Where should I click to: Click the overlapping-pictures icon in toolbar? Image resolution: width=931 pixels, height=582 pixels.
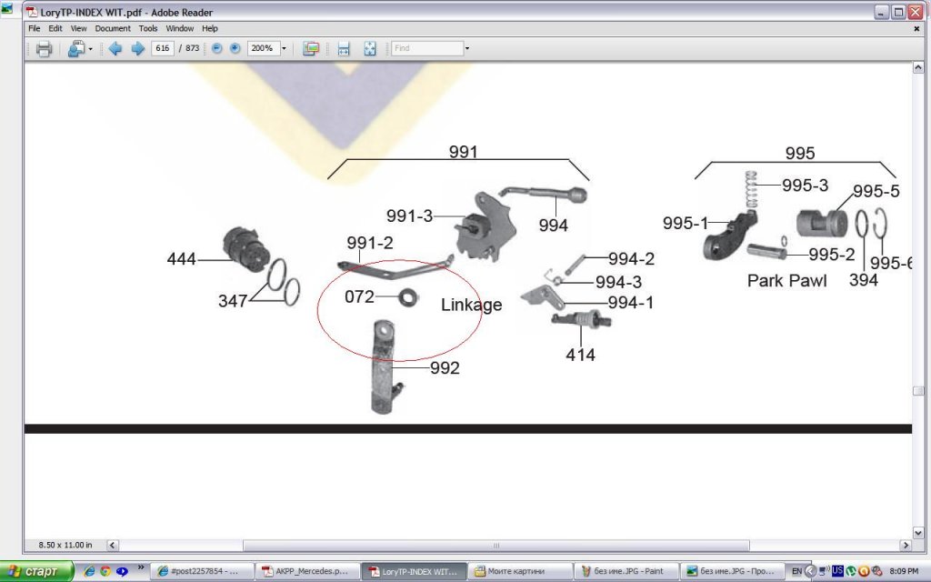pyautogui.click(x=311, y=49)
